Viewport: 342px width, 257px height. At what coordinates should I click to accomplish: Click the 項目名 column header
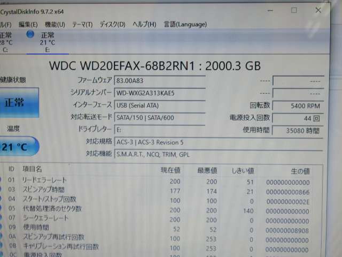(32, 169)
